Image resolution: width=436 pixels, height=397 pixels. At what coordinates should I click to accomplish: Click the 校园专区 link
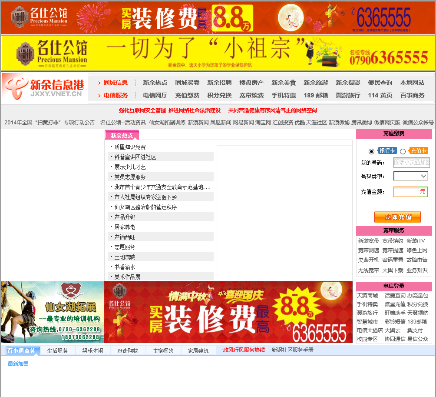pos(367,339)
